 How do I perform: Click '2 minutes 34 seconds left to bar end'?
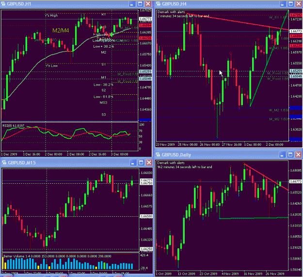(183, 16)
